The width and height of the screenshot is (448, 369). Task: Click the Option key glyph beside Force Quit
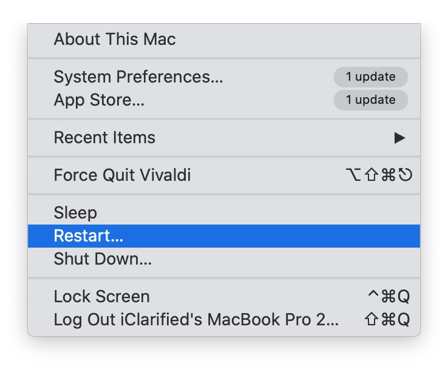coord(352,176)
